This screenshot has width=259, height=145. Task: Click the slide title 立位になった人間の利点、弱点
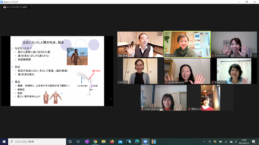coord(43,42)
